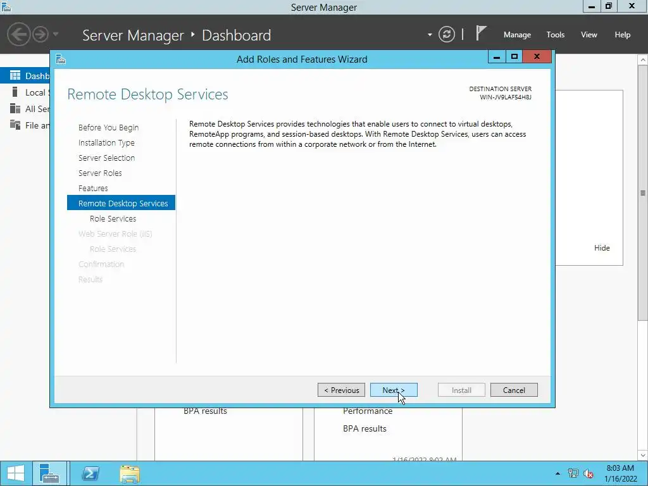Open the Before You Begin step
This screenshot has width=648, height=486.
click(108, 128)
